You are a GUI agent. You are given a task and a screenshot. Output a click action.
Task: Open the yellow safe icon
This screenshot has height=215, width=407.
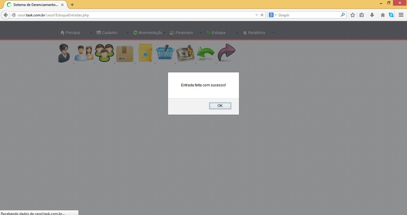pos(145,53)
